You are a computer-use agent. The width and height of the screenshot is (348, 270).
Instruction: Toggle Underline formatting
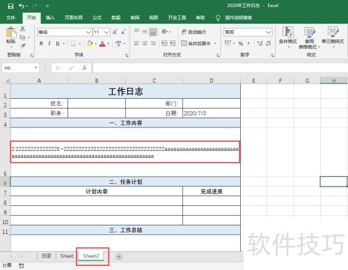tap(58, 43)
